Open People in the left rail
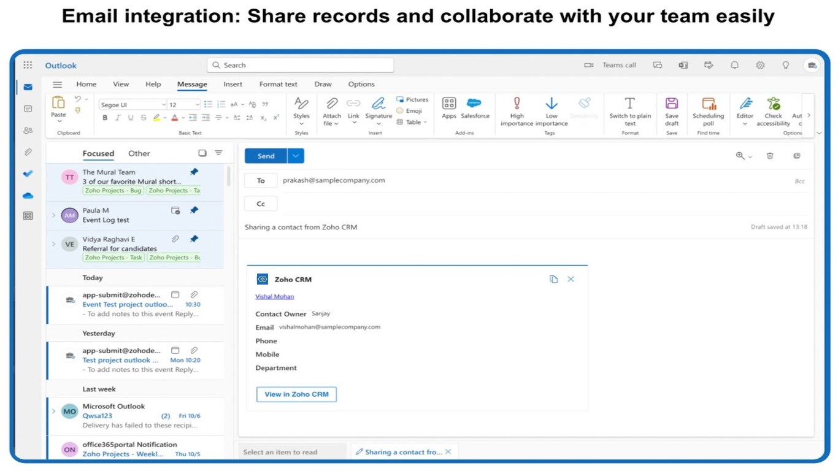Viewport: 838px width, 471px height. coord(28,130)
